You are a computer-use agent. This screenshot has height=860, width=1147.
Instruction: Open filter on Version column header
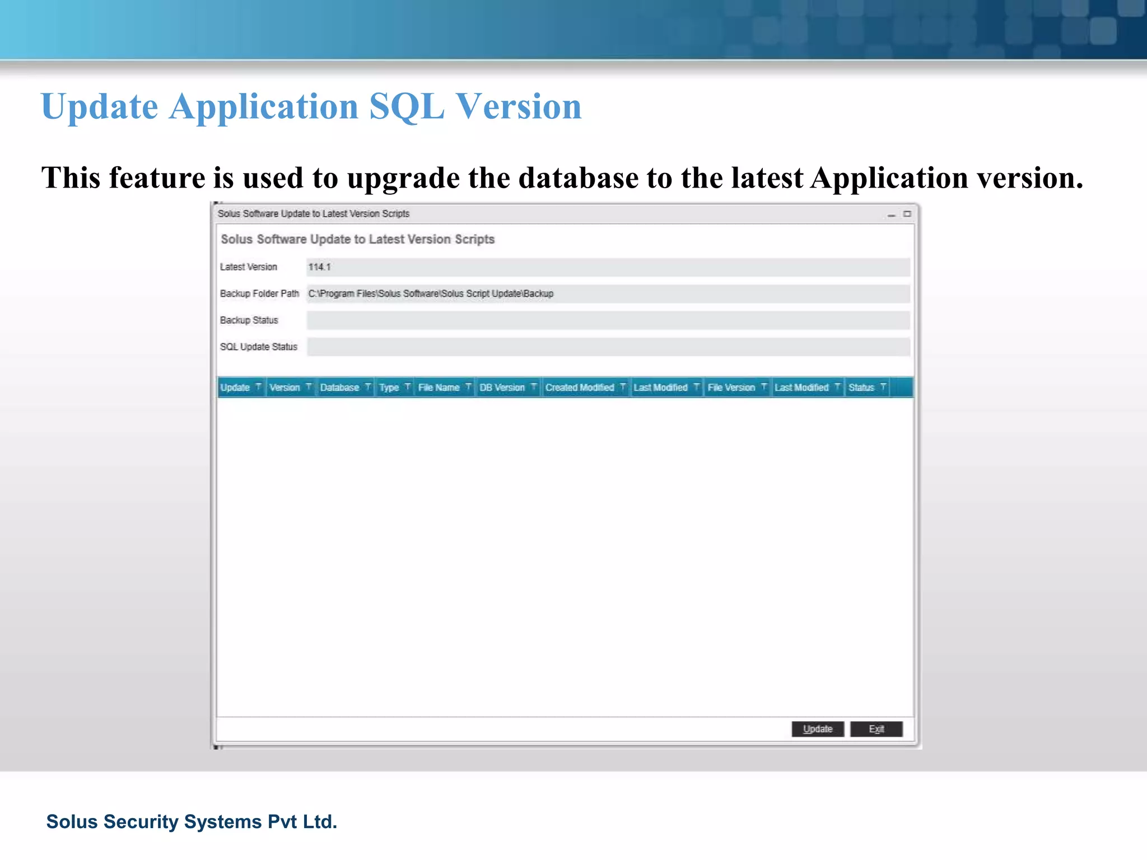click(x=309, y=387)
